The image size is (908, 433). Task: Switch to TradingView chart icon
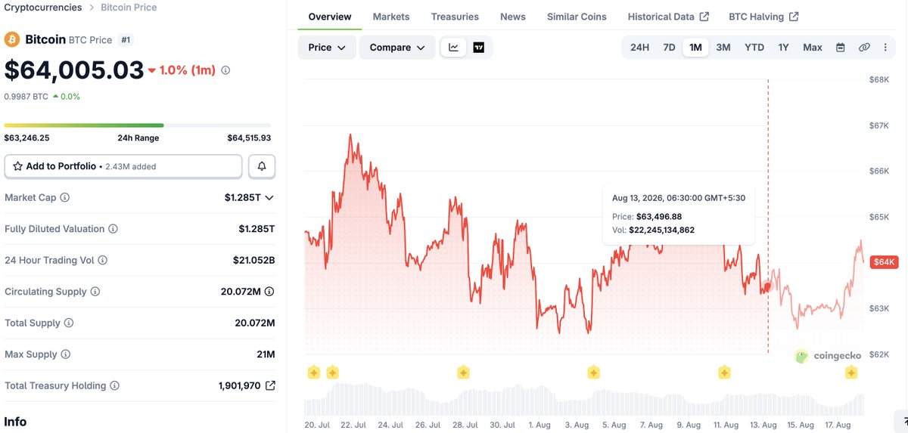tap(478, 48)
